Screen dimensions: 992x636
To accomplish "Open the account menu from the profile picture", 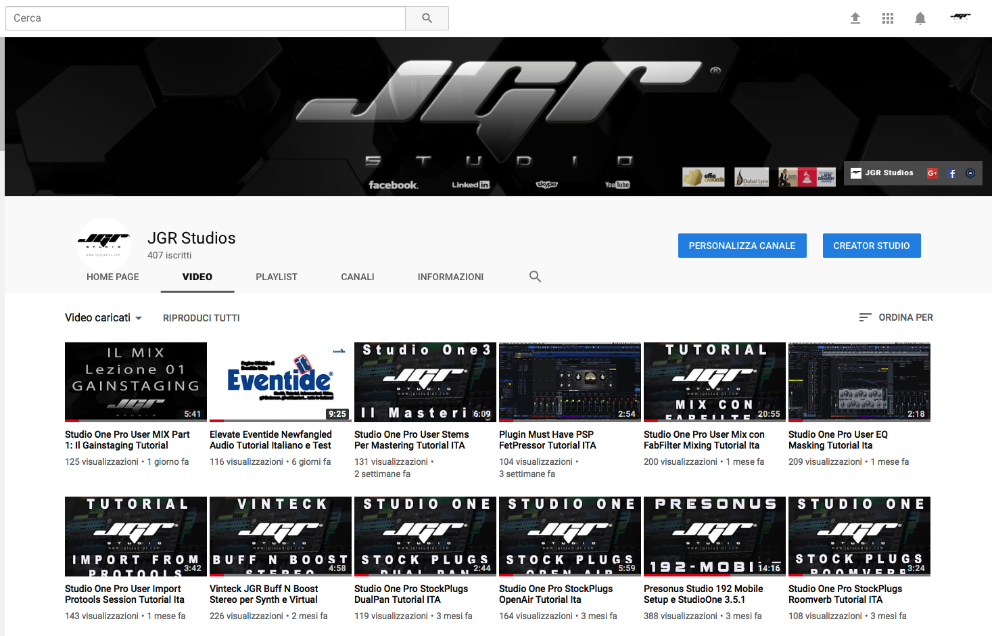I will point(960,18).
